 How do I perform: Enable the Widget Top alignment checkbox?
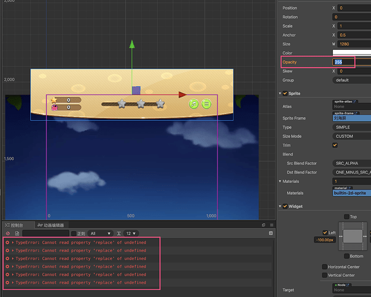tap(347, 217)
